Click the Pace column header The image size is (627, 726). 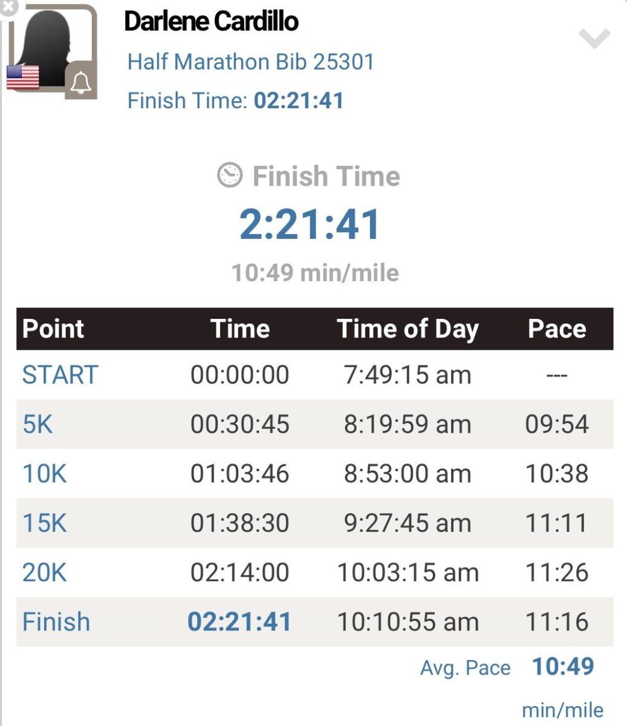click(x=556, y=329)
